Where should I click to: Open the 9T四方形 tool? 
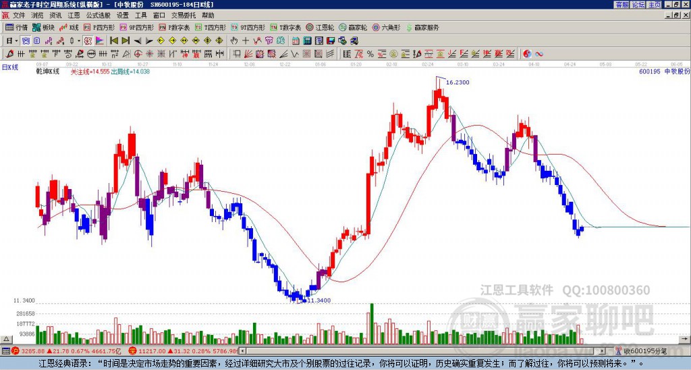(248, 27)
